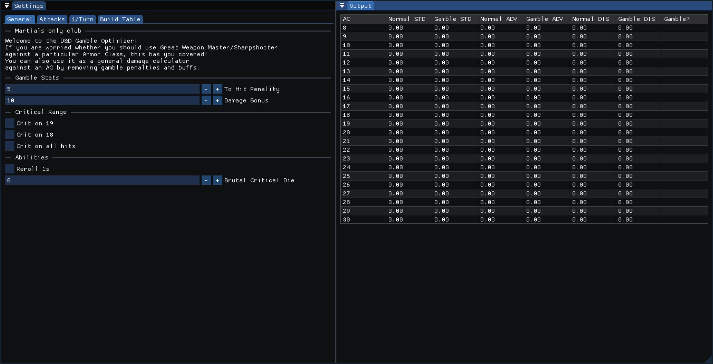Toggle Crit on all hits
This screenshot has height=364, width=713.
[10, 146]
